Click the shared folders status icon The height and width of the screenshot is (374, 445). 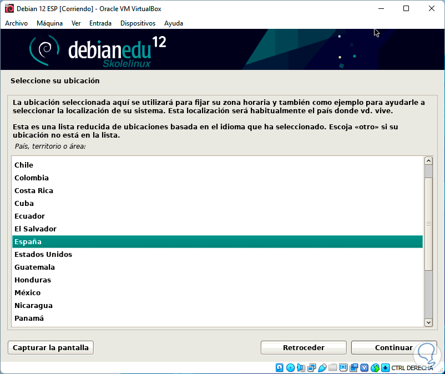(332, 368)
